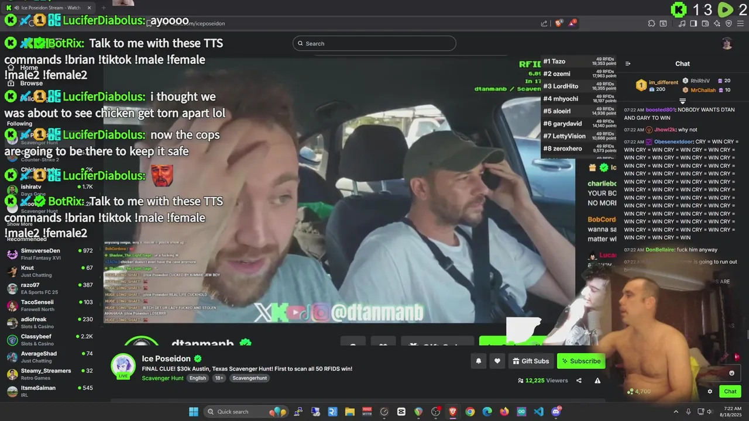The image size is (749, 421).
Task: Click the Brave Shields lion icon
Action: [559, 23]
